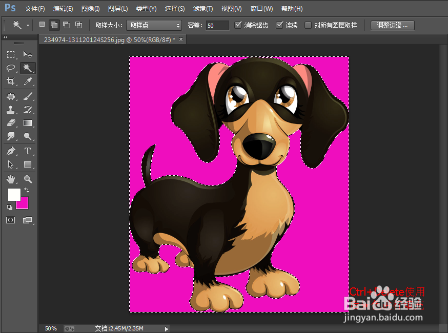
Task: Select the Clone Stamp tool
Action: click(11, 110)
